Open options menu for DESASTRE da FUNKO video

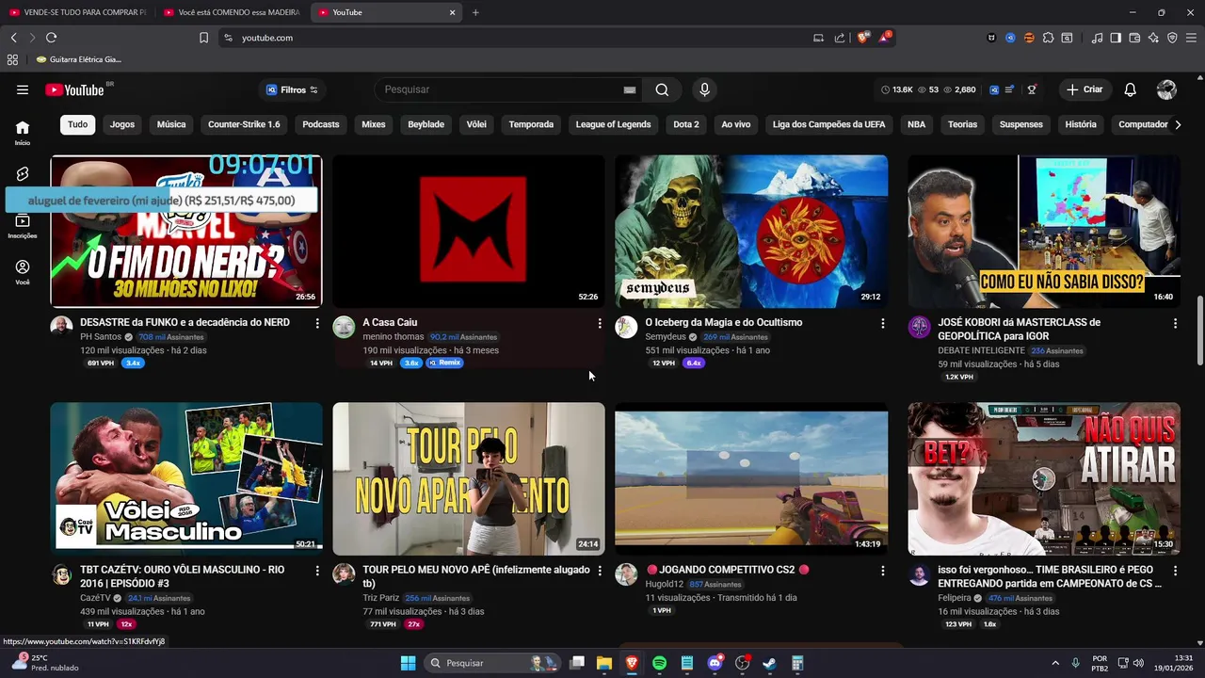pyautogui.click(x=317, y=323)
